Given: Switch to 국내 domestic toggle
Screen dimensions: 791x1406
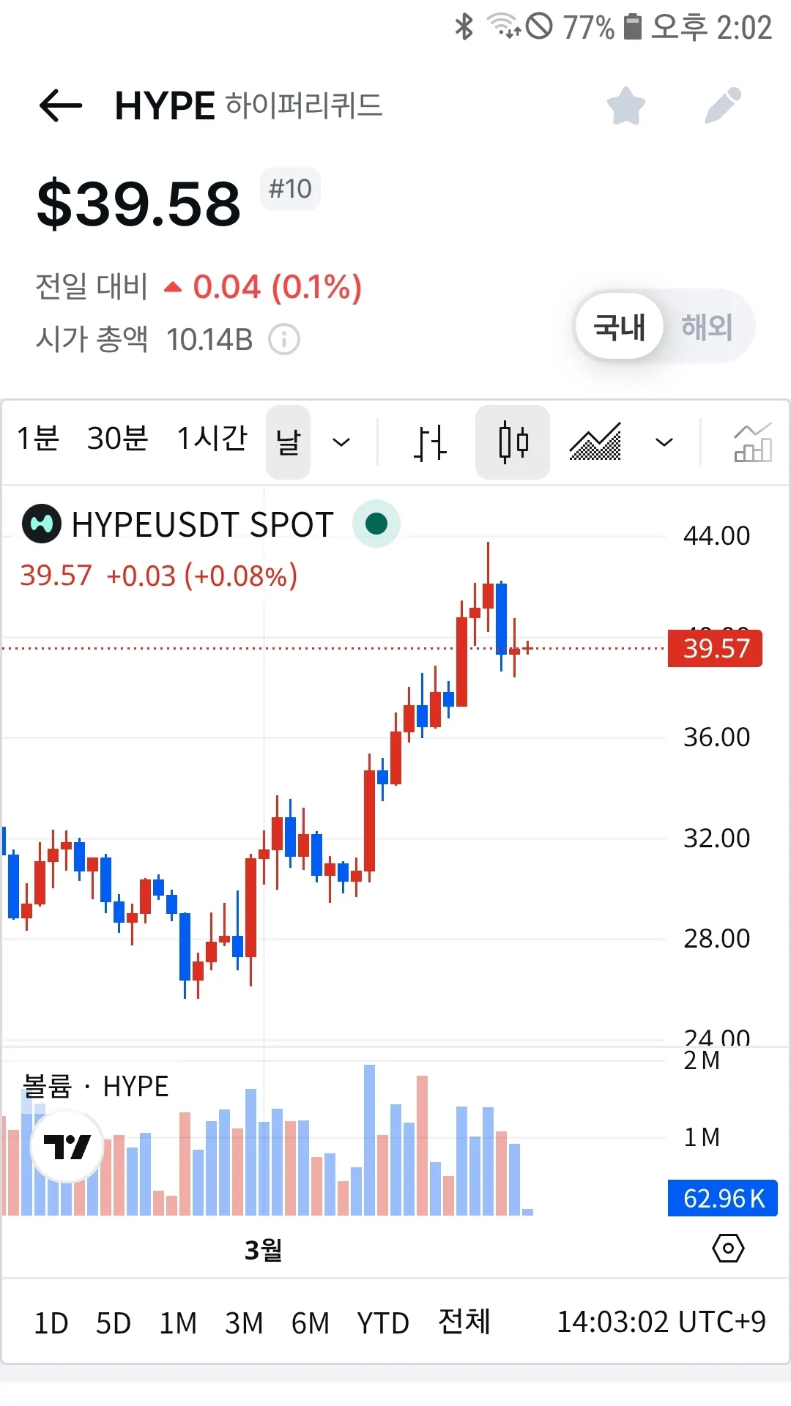Looking at the screenshot, I should point(620,327).
